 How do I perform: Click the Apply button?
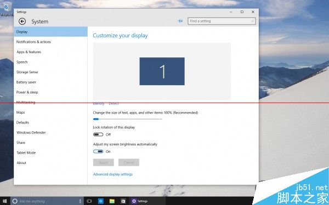104,162
